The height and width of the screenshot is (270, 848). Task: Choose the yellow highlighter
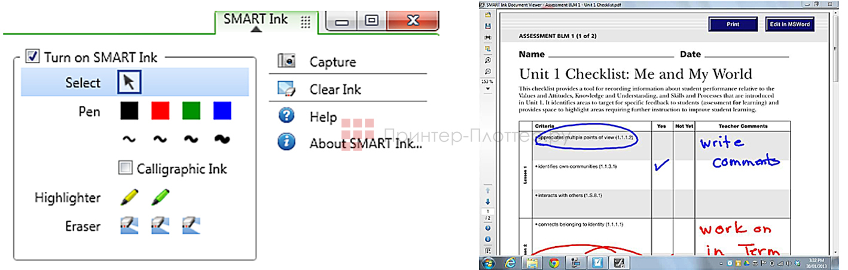pyautogui.click(x=130, y=197)
